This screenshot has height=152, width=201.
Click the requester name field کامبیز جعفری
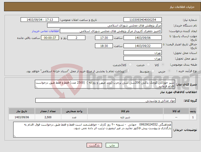coord(111,31)
